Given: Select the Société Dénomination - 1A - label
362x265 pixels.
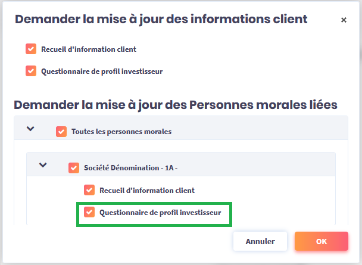Looking at the screenshot, I should point(131,168).
